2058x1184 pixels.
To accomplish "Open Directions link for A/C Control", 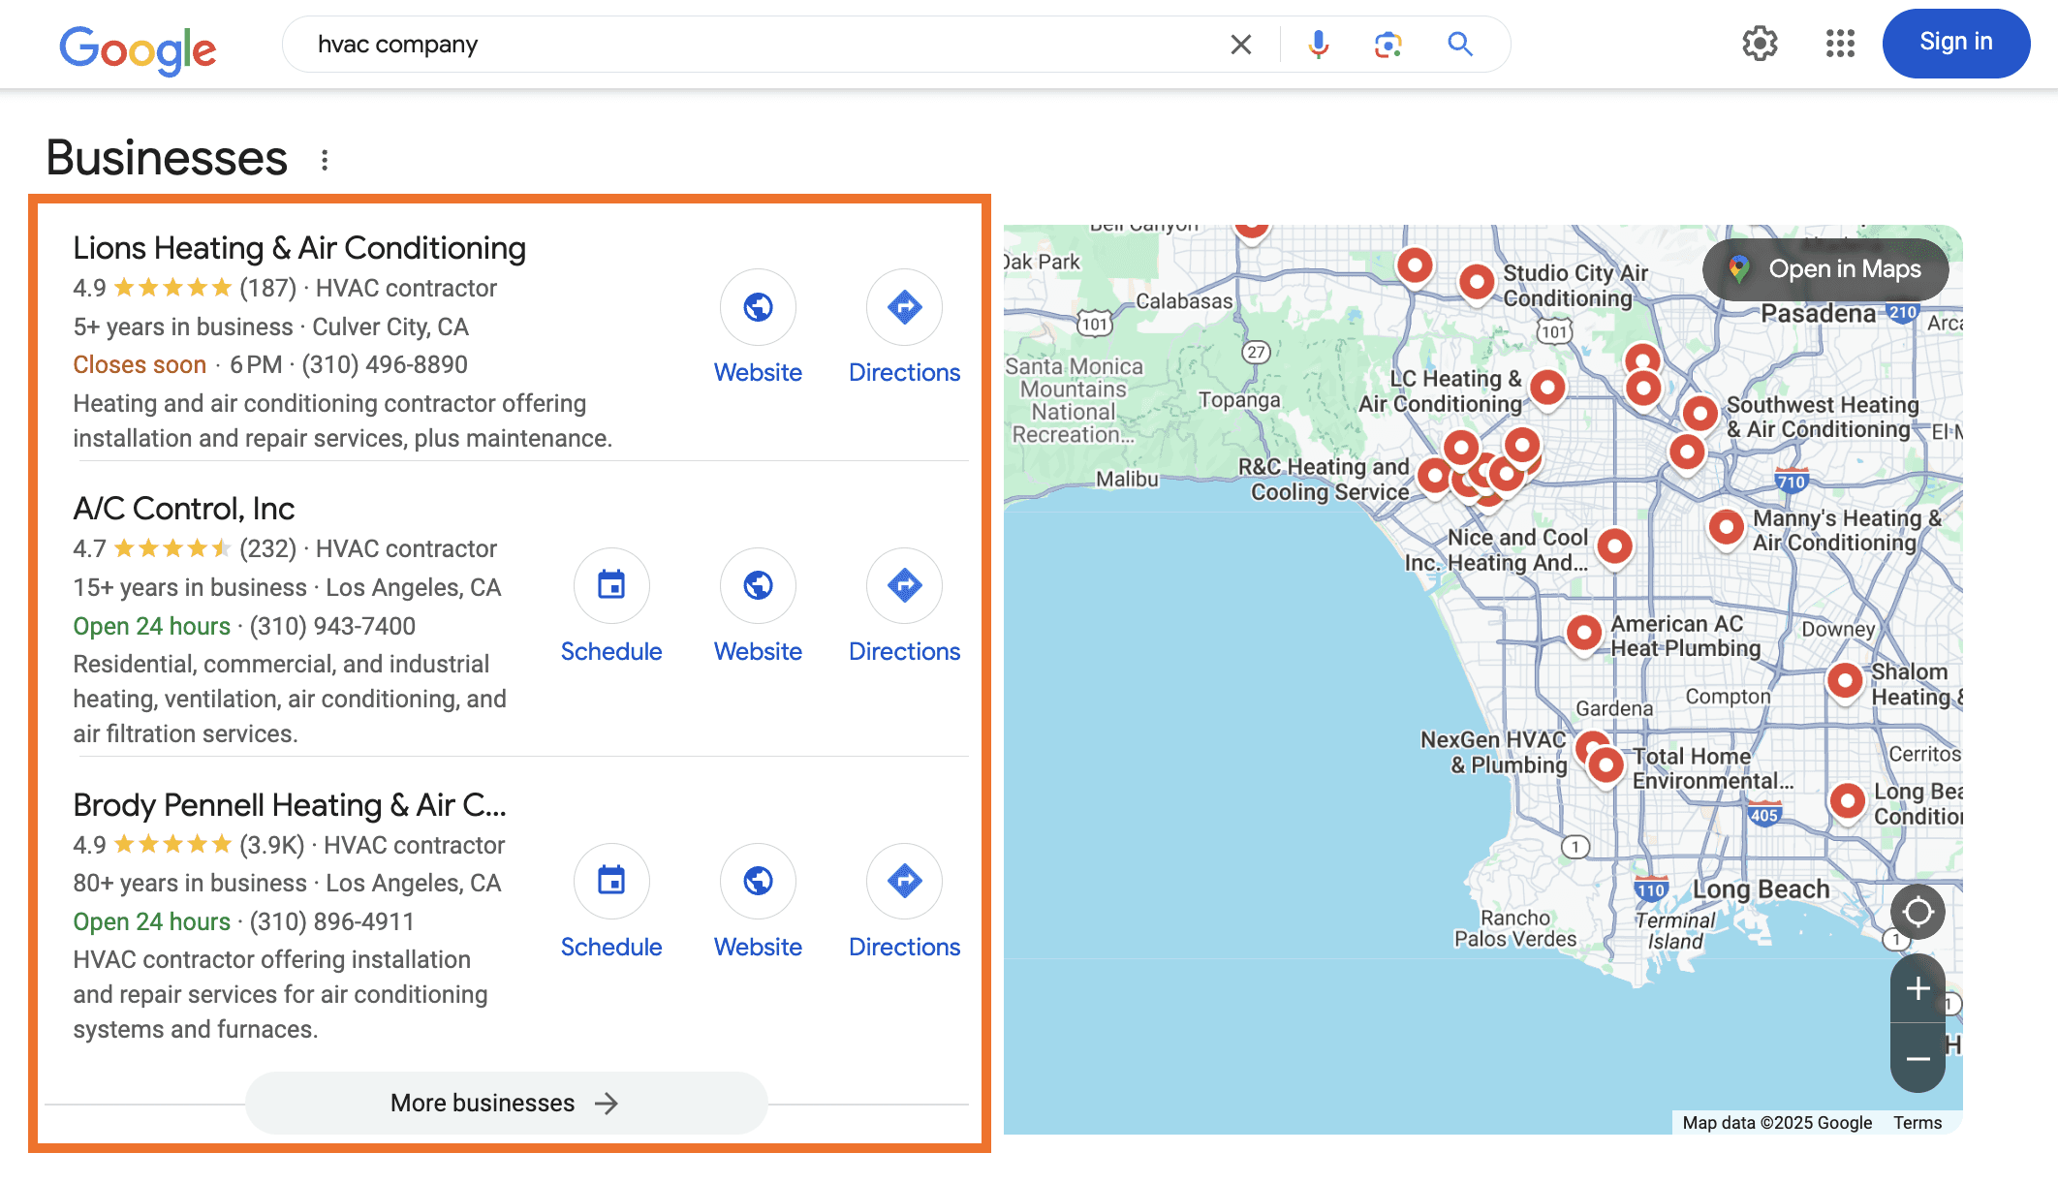I will coord(904,652).
